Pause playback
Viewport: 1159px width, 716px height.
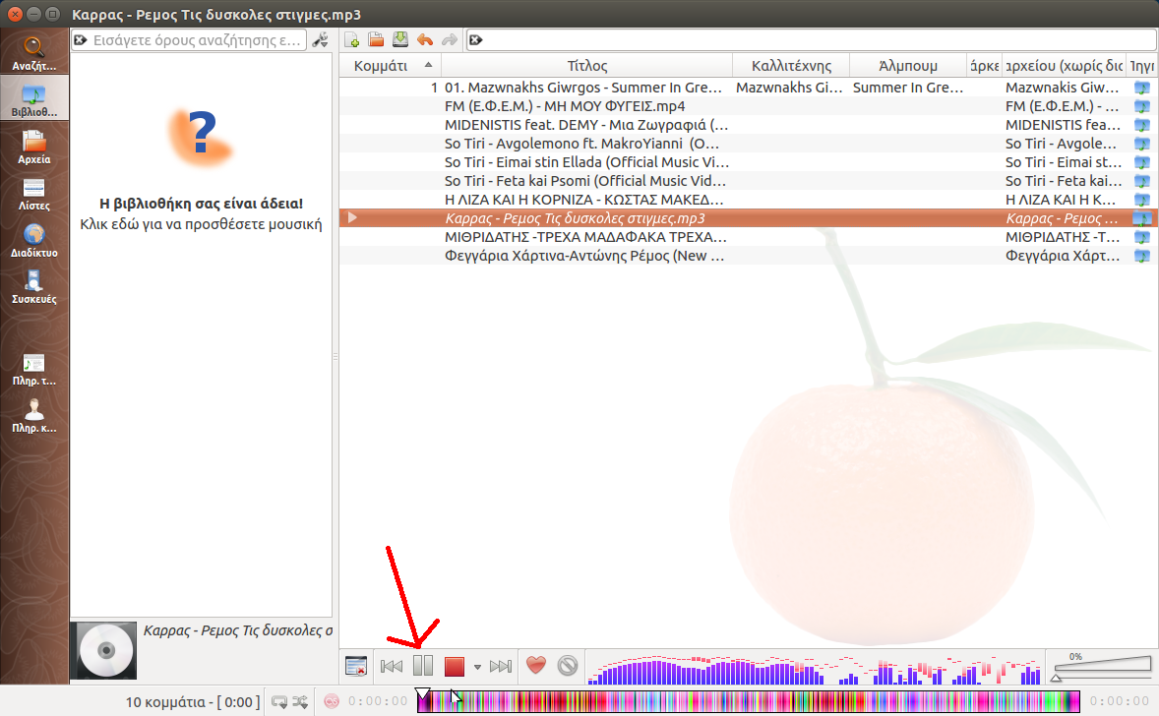423,666
